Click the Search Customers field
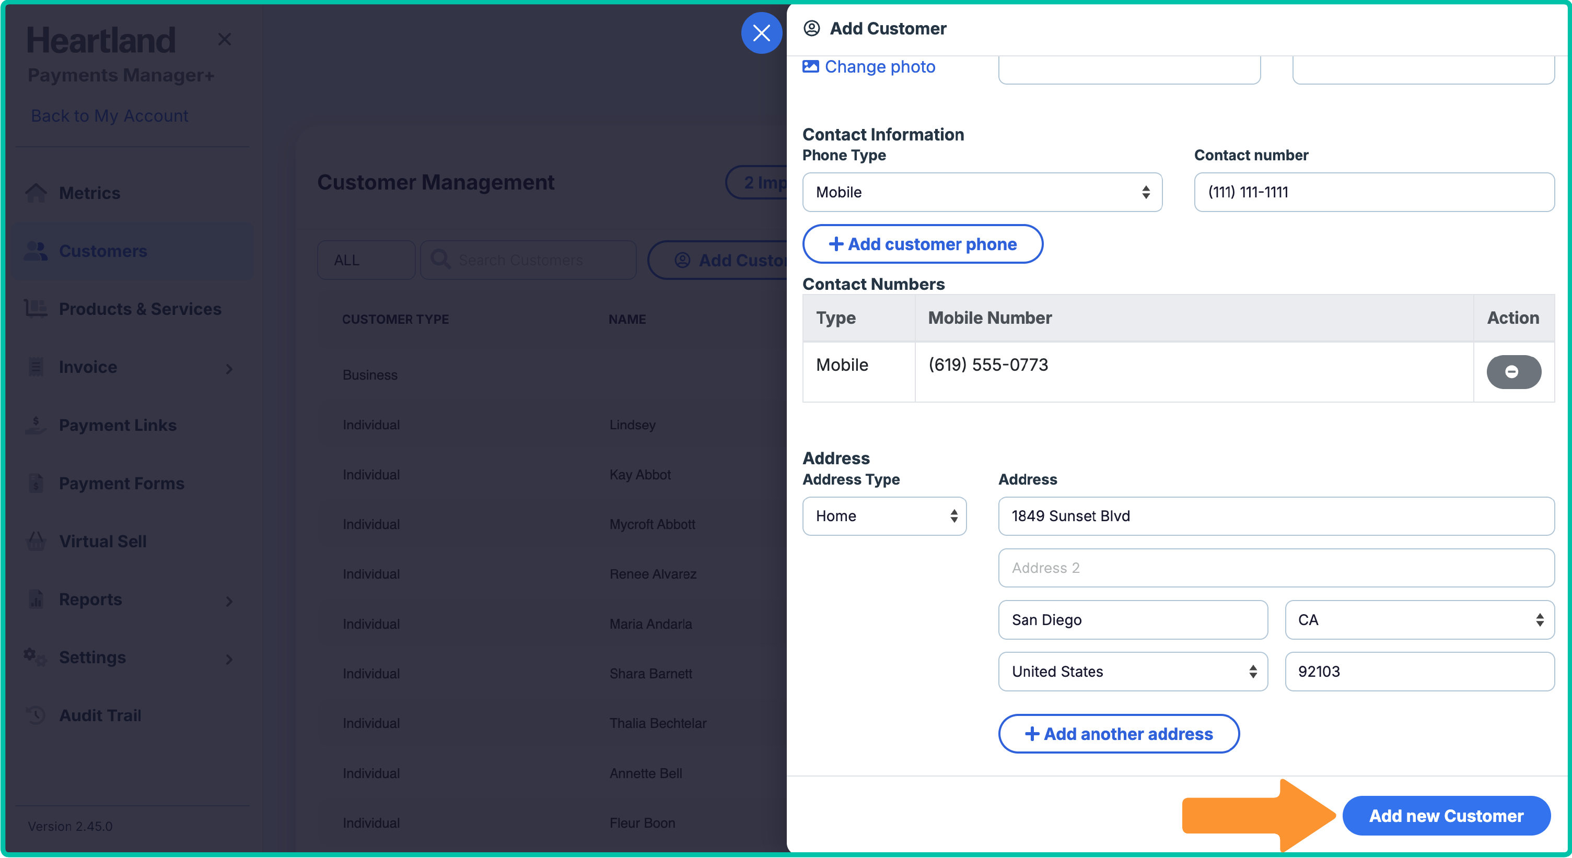 coord(529,260)
